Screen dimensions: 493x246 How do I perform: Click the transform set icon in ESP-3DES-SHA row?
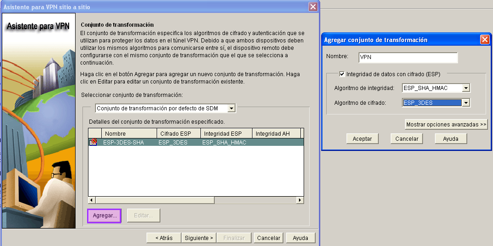[x=93, y=142]
